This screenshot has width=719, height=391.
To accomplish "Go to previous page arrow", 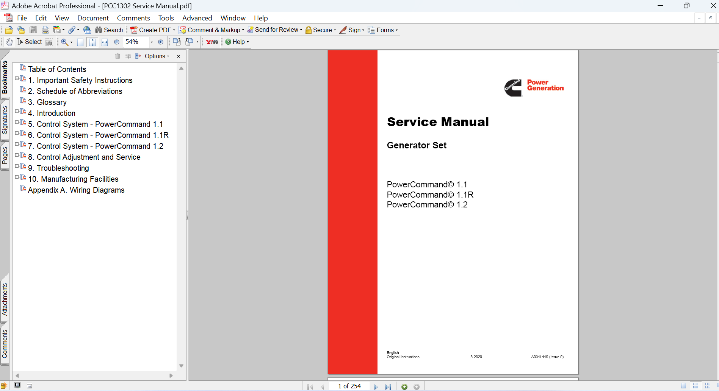I will tap(323, 387).
